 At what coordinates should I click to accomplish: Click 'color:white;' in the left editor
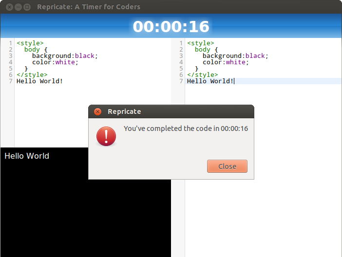click(x=55, y=62)
